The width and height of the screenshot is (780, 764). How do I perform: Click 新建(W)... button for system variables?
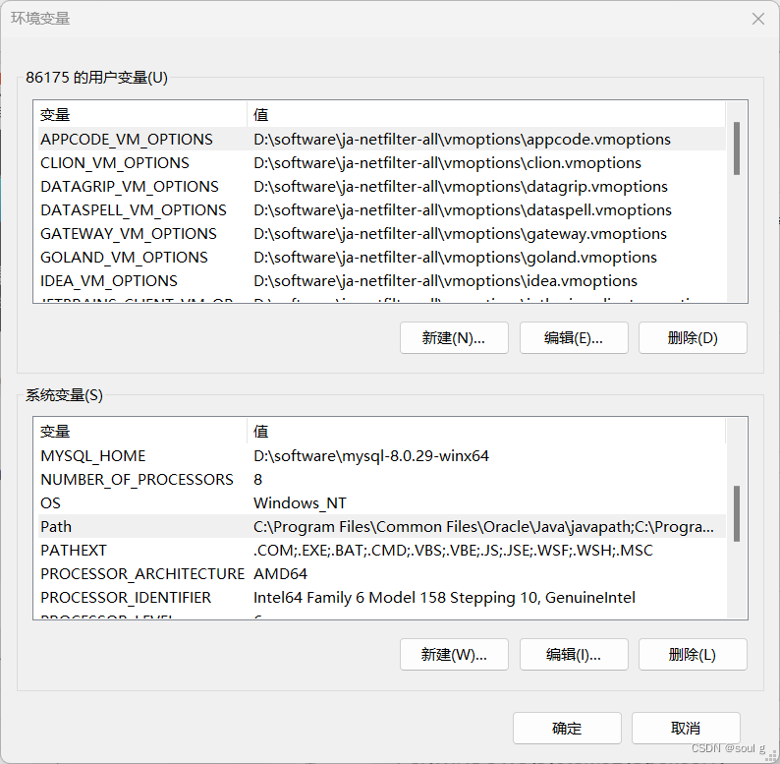pyautogui.click(x=454, y=655)
